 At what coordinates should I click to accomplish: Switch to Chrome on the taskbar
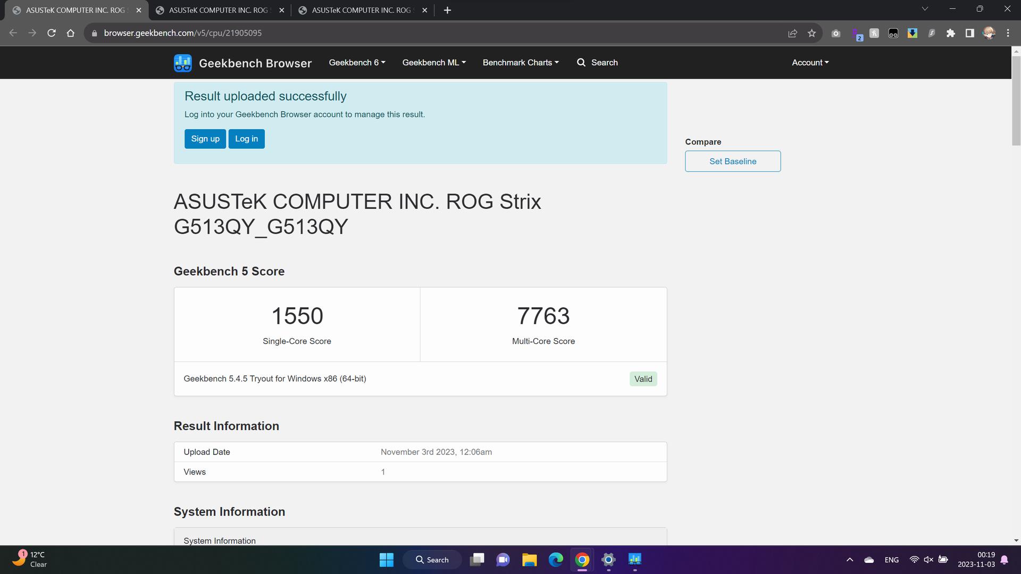(582, 560)
